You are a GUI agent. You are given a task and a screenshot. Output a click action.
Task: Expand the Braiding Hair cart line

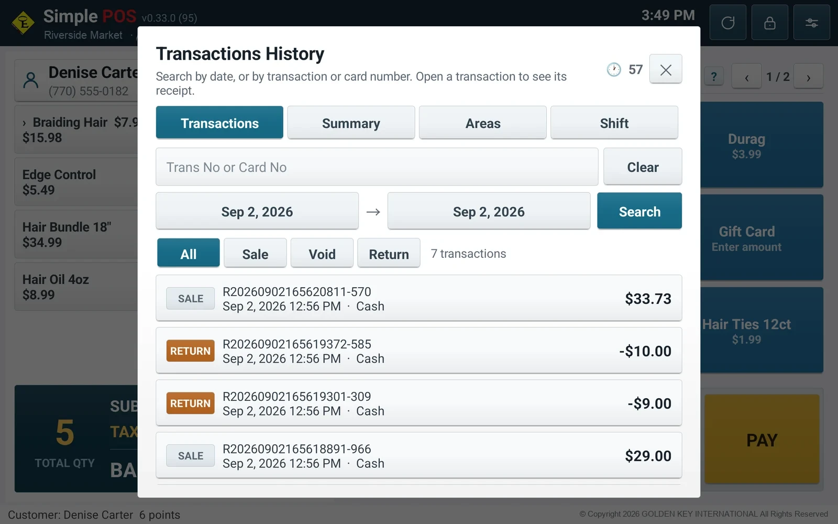click(24, 123)
